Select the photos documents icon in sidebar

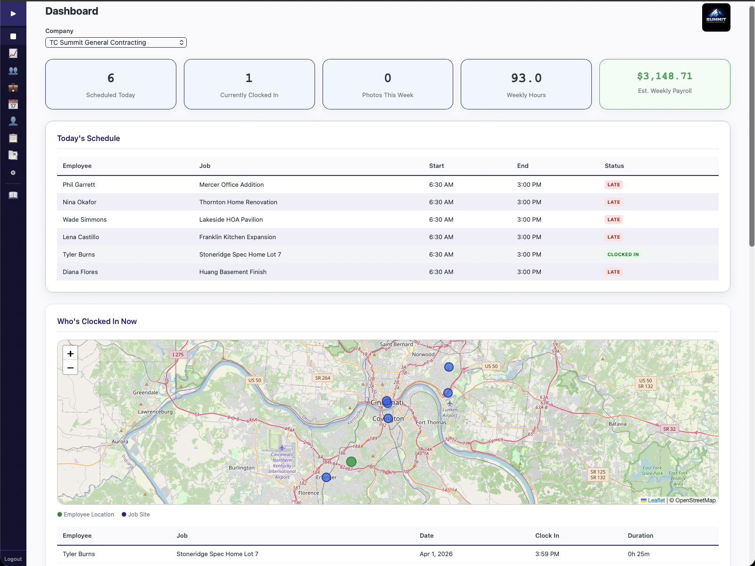pos(13,155)
